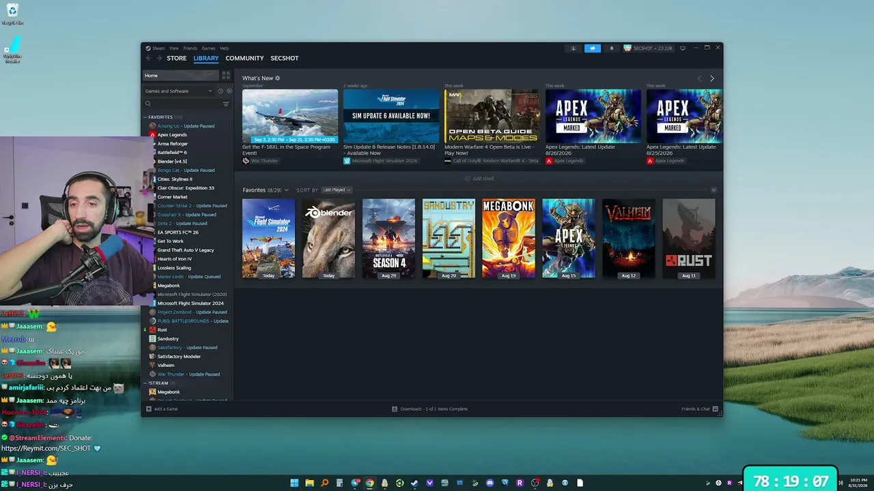The width and height of the screenshot is (874, 491).
Task: Click the War Thunder icon under the F-16XL news
Action: 246,161
